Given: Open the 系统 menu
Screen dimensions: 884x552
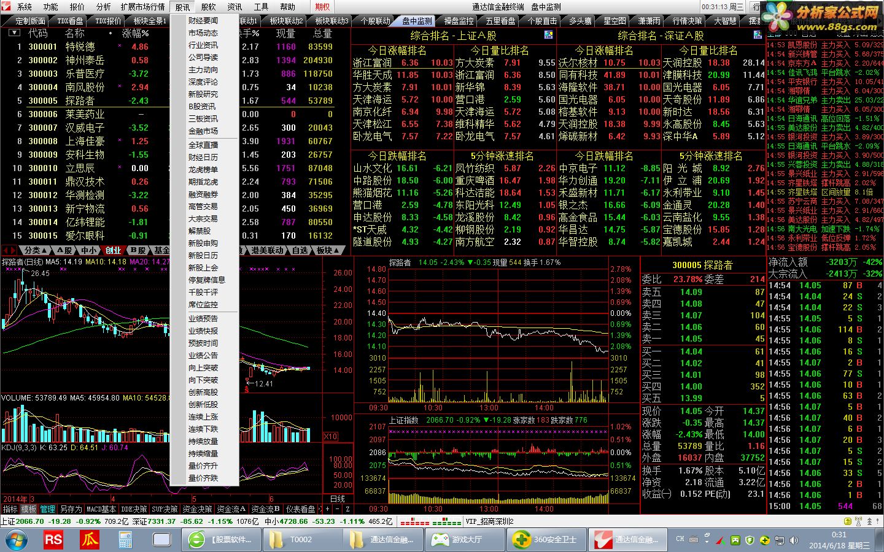Looking at the screenshot, I should click(x=25, y=7).
